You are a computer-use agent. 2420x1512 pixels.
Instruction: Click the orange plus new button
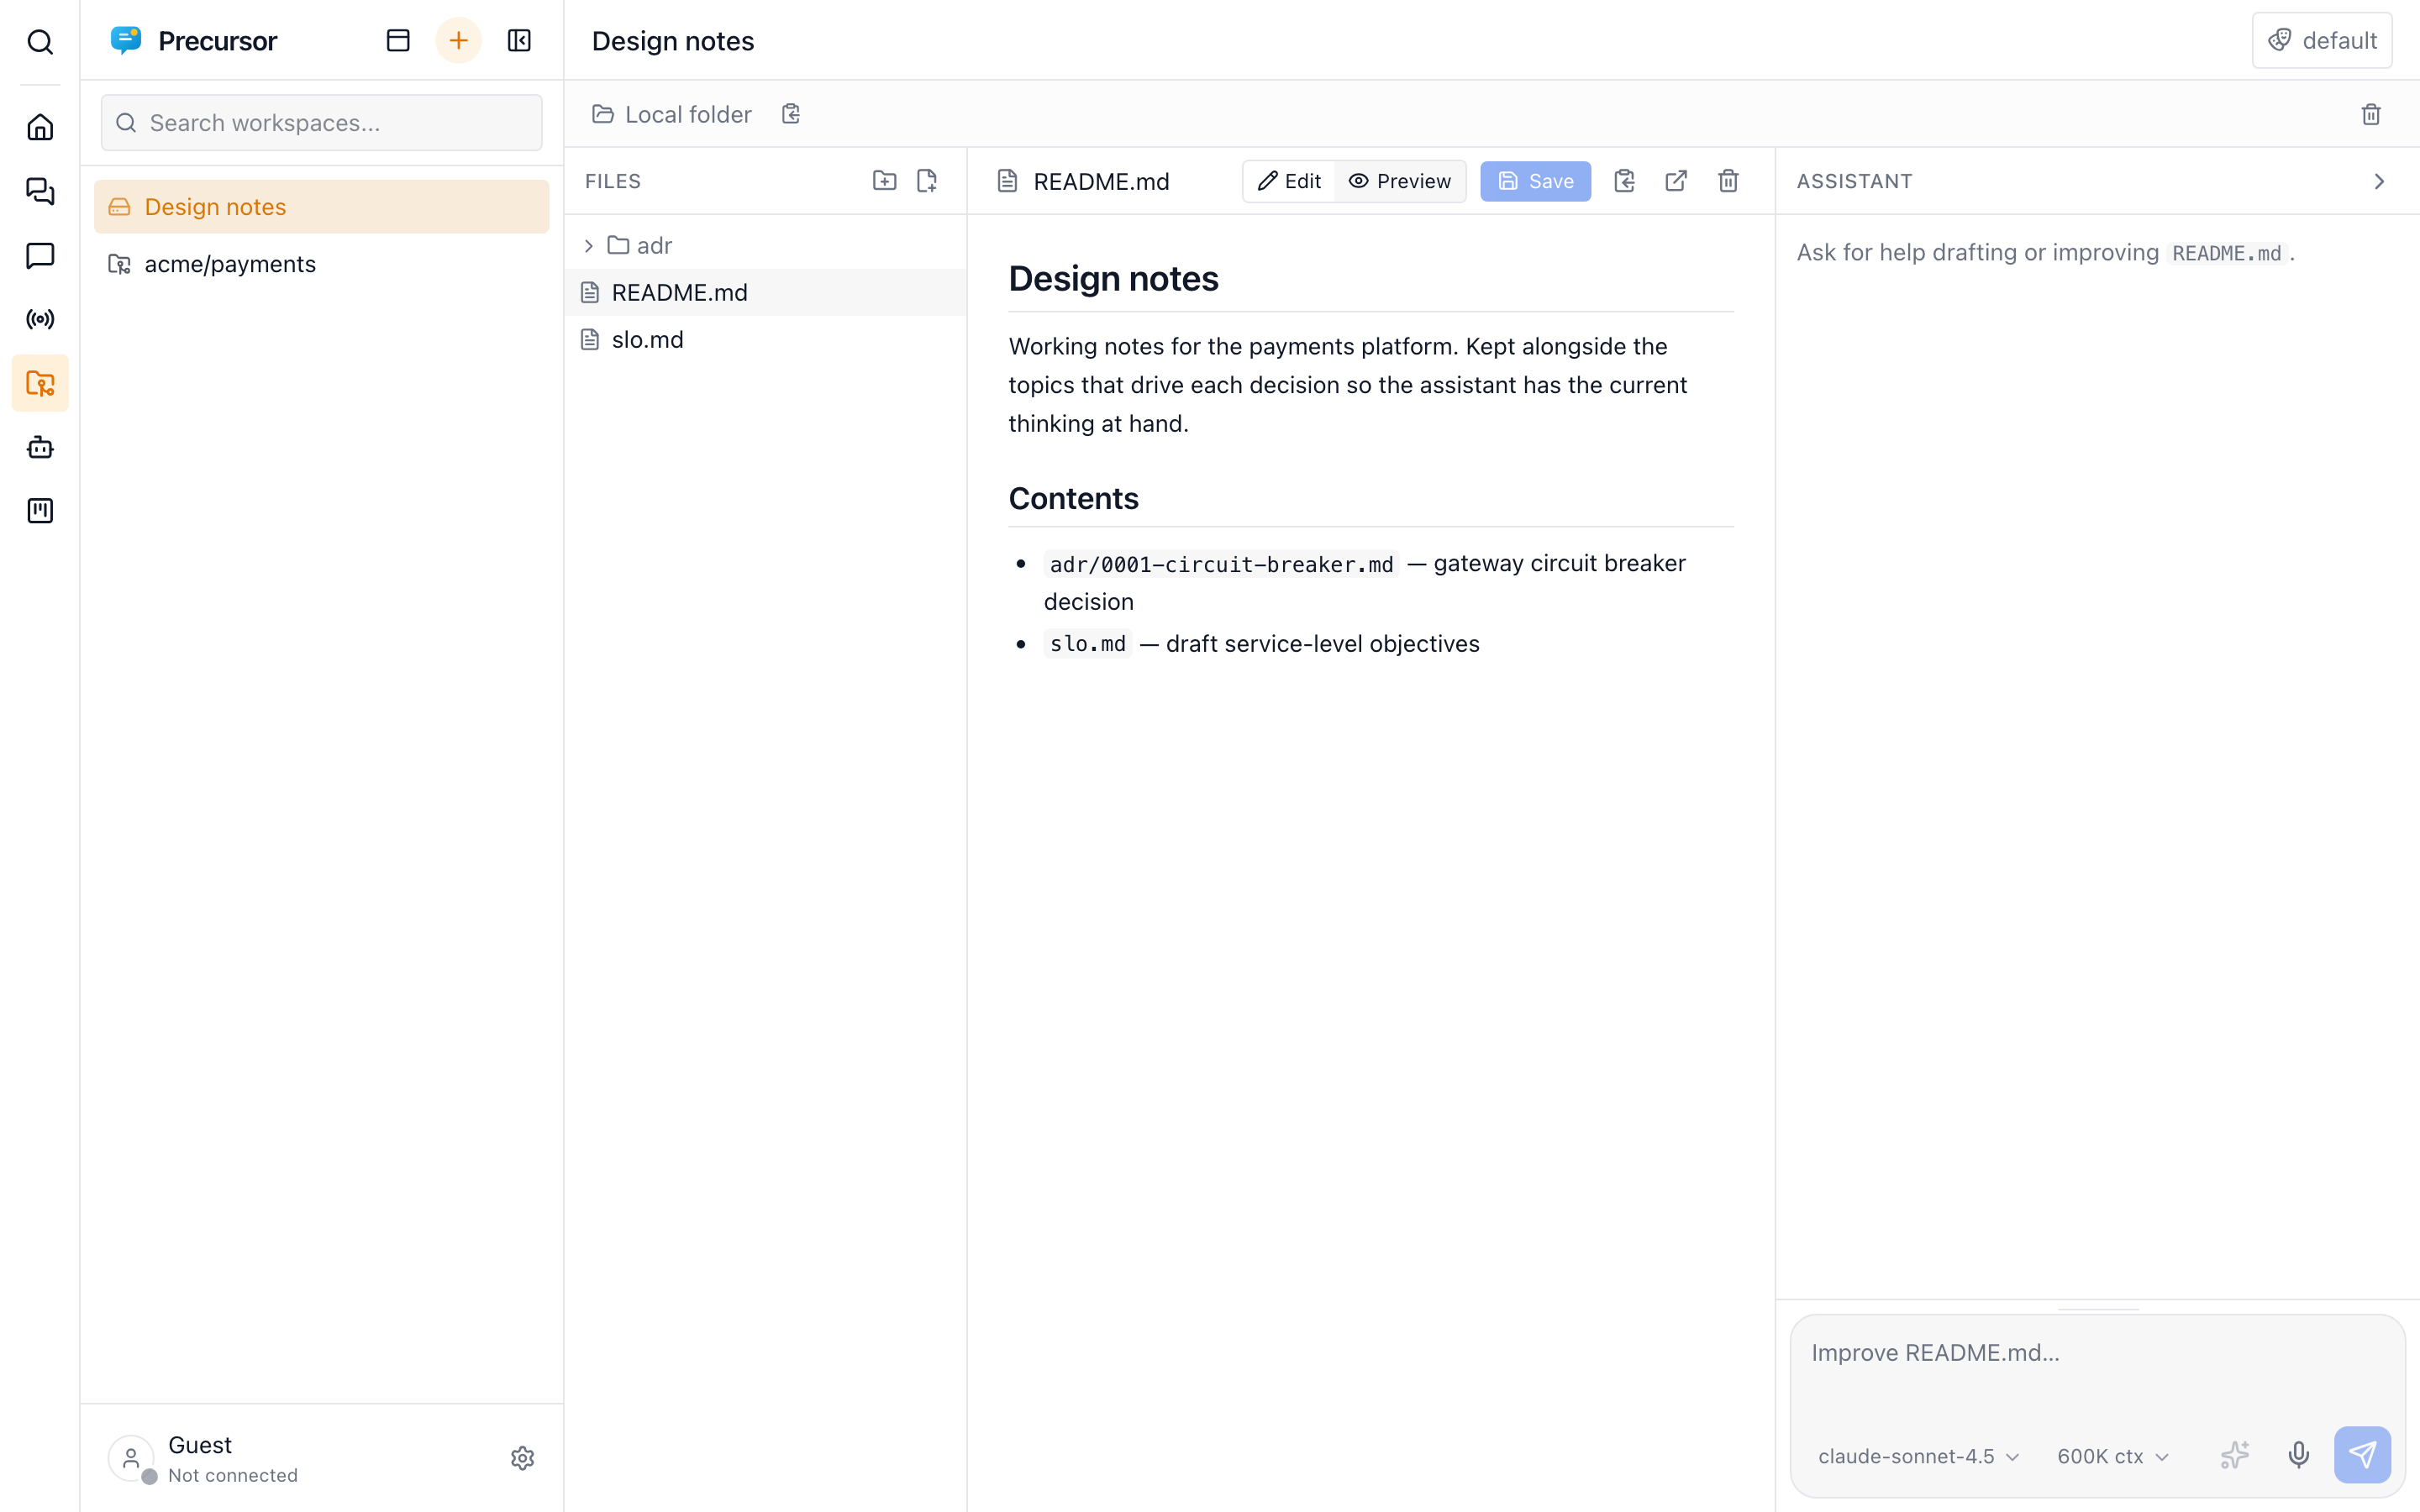tap(458, 40)
